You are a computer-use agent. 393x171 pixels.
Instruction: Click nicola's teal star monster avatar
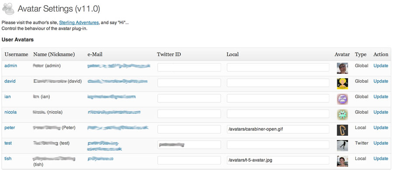click(x=342, y=115)
